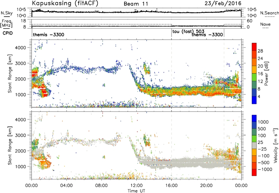Image resolution: width=279 pixels, height=193 pixels.
Task: Pick the red top segment of Power colorbar
Action: 254,47
